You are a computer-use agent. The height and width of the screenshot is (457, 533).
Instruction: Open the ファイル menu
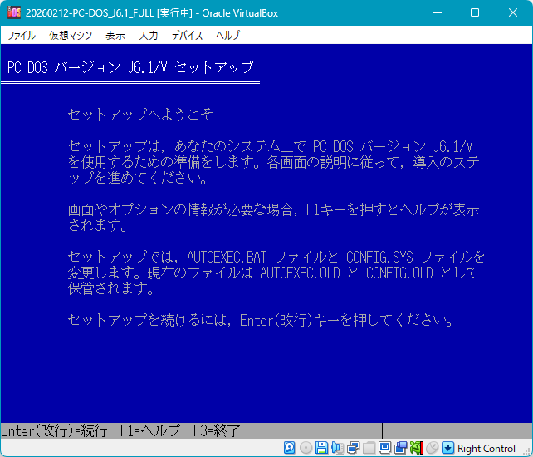coord(22,36)
